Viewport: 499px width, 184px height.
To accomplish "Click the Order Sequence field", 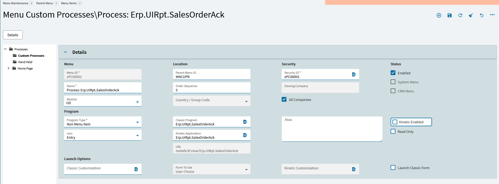I will [212, 88].
